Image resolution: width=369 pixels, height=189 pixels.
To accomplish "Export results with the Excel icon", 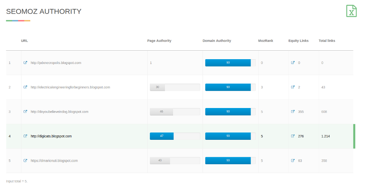I will [x=351, y=11].
